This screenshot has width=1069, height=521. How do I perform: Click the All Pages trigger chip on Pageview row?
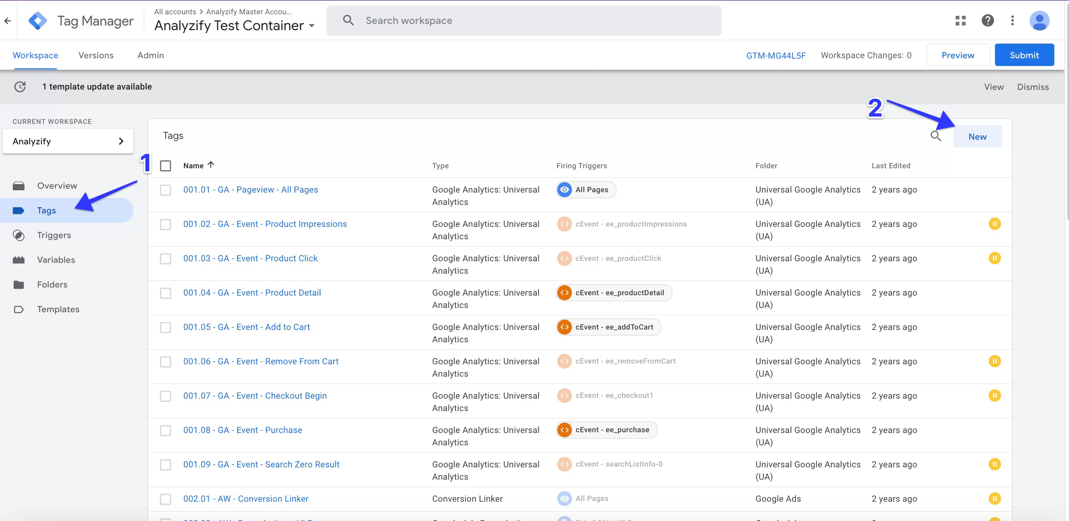point(586,190)
